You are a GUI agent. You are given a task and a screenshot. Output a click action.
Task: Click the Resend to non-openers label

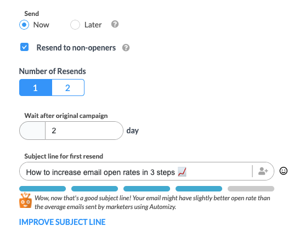coord(76,48)
